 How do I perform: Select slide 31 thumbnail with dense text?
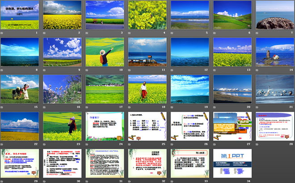tap(105, 162)
